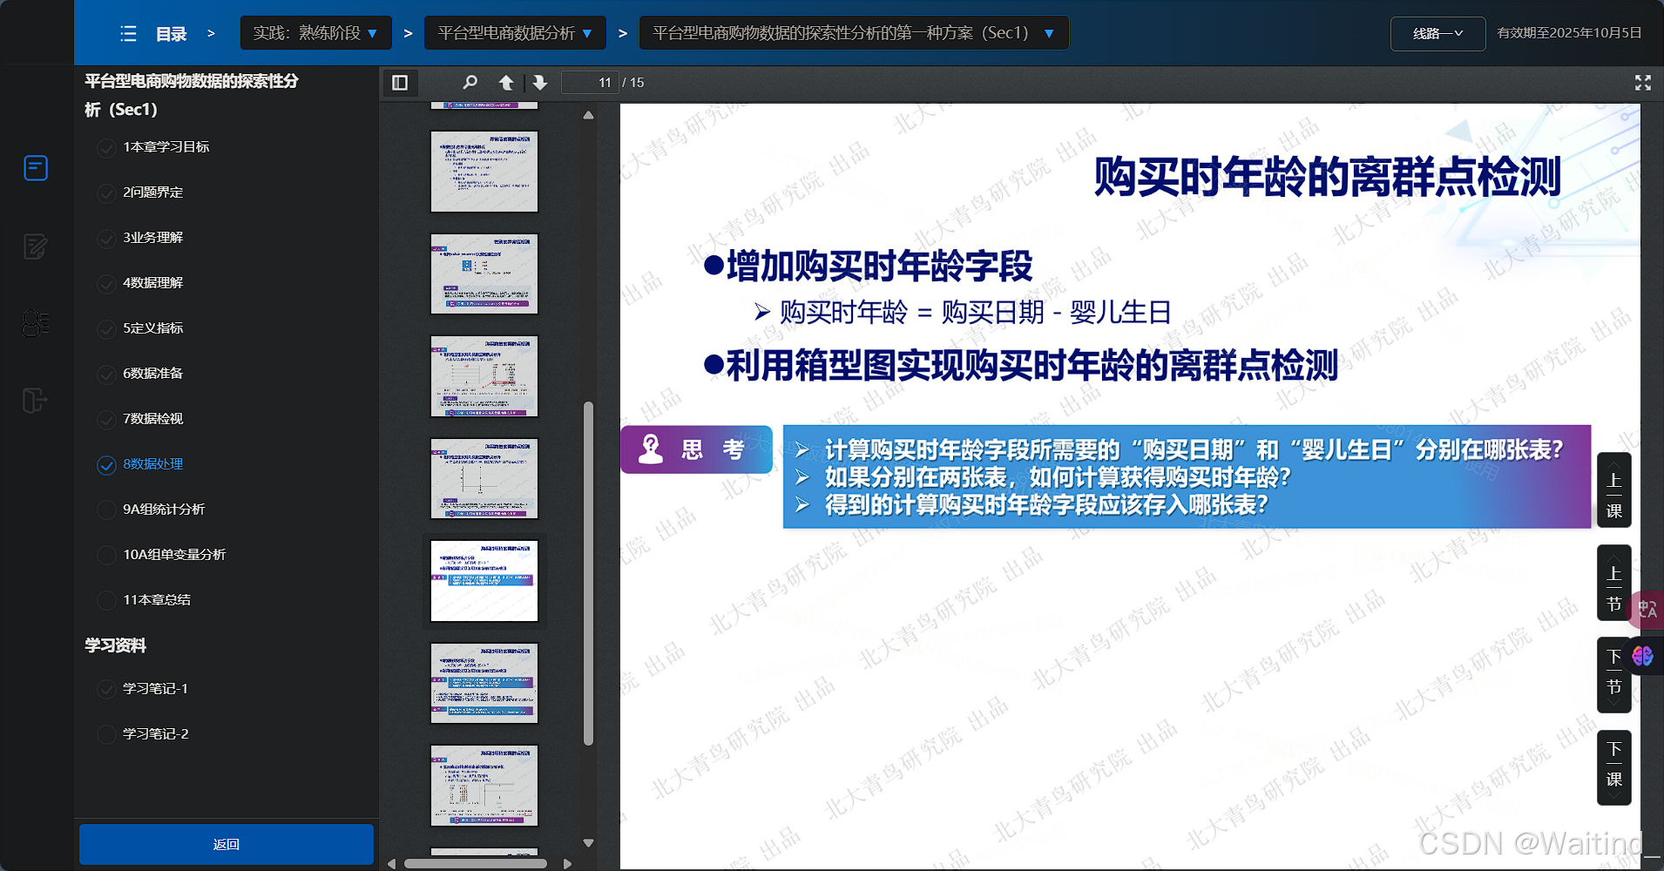
Task: Click 学习资料 heading
Action: click(115, 645)
